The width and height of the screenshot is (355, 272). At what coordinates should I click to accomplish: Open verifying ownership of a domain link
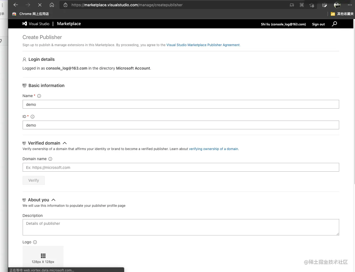coord(213,149)
